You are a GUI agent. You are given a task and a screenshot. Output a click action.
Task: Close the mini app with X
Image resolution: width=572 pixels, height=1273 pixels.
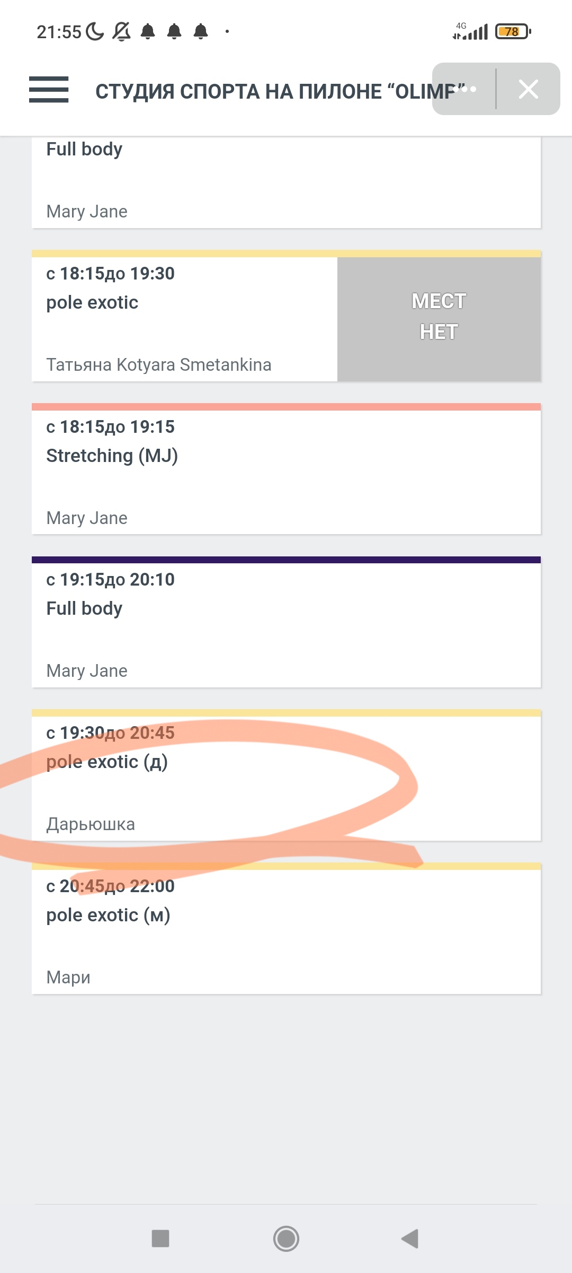tap(528, 89)
